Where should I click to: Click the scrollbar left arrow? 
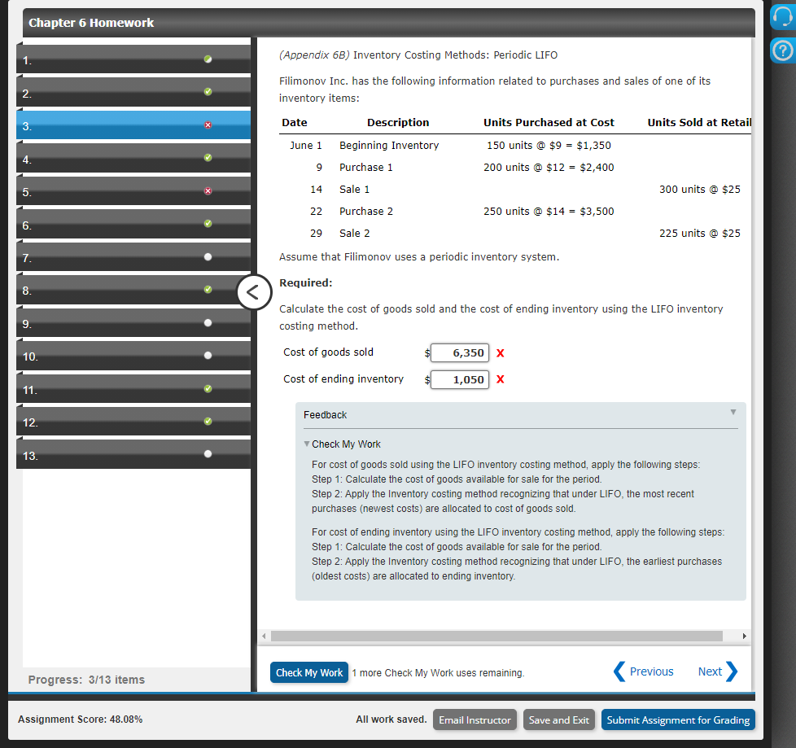[264, 636]
